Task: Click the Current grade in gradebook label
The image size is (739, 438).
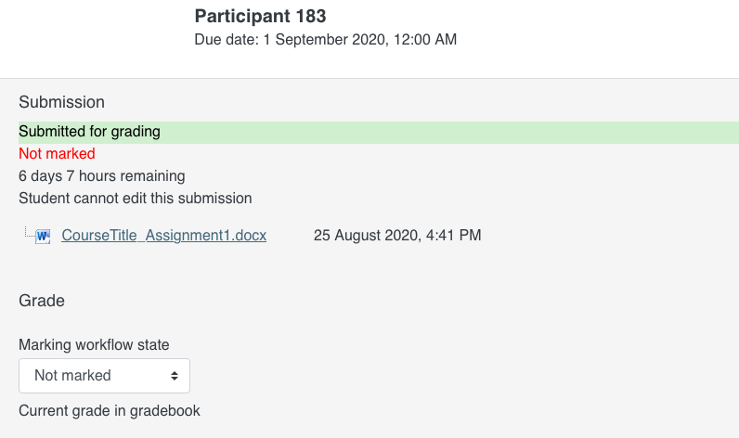Action: pyautogui.click(x=109, y=411)
